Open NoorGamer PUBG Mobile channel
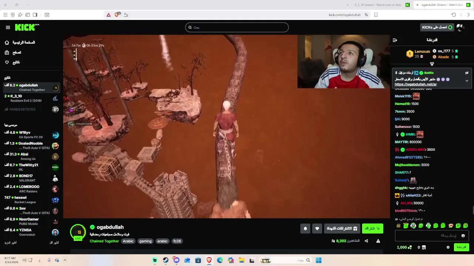The image size is (474, 266). click(x=31, y=221)
